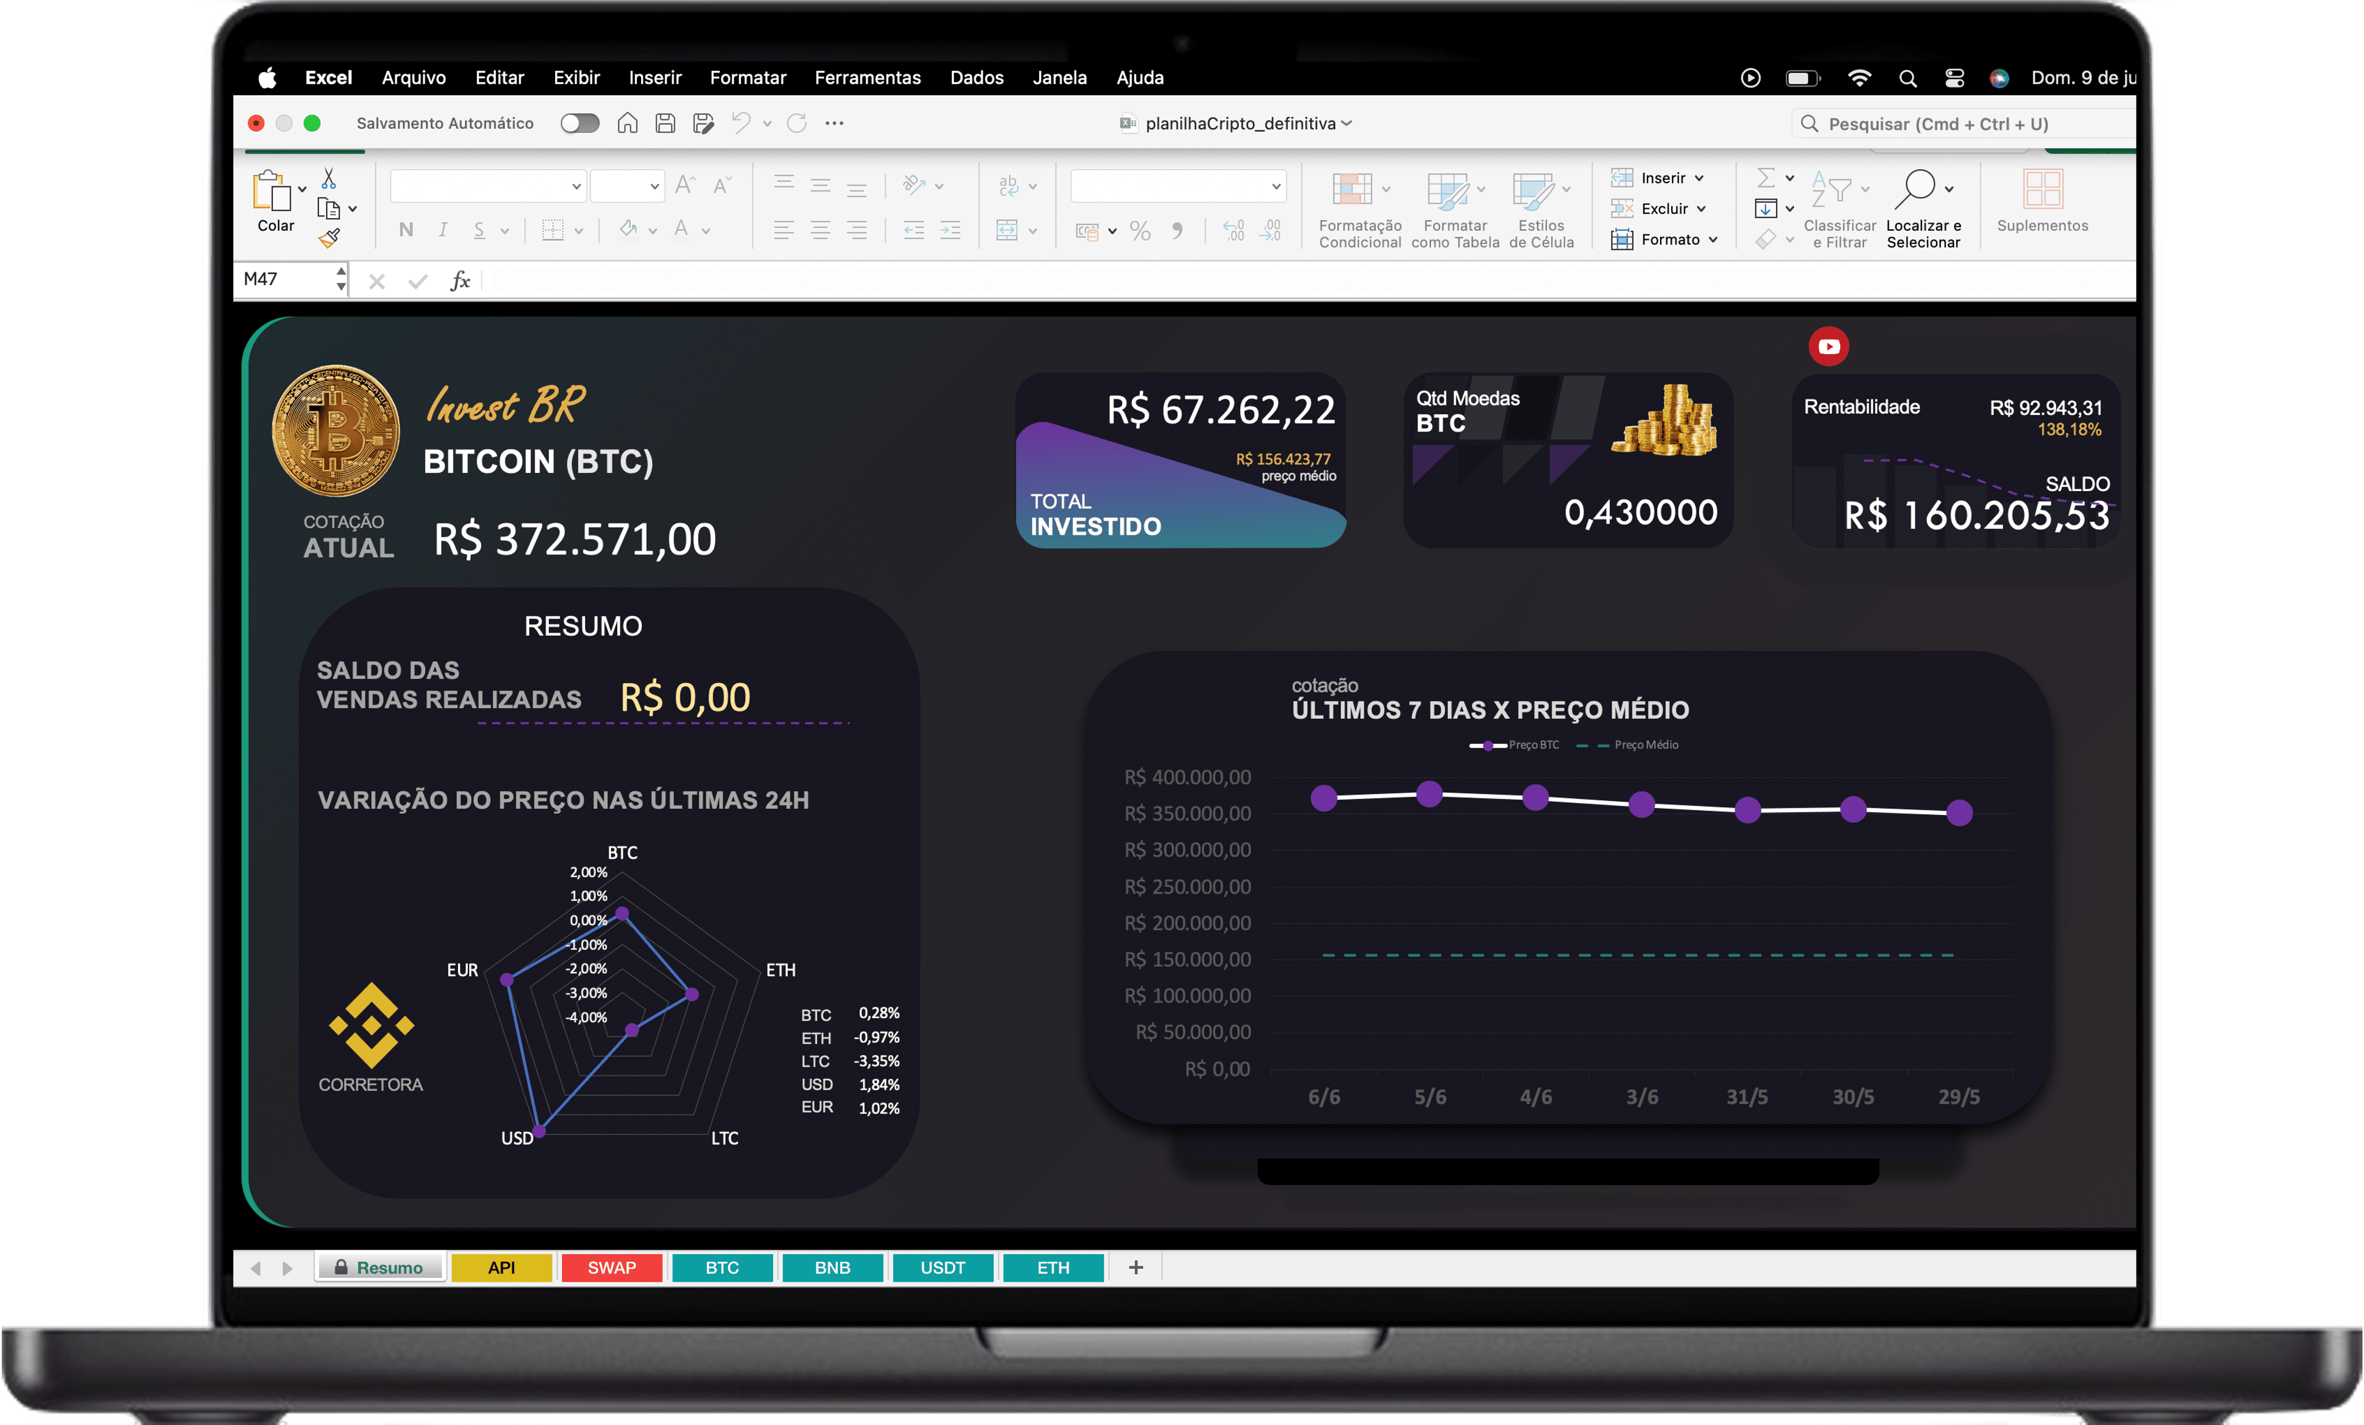Click the Format Painter brush icon
The width and height of the screenshot is (2364, 1425).
pyautogui.click(x=329, y=238)
